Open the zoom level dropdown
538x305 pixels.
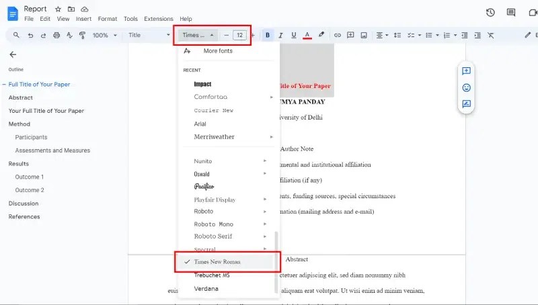(x=105, y=35)
